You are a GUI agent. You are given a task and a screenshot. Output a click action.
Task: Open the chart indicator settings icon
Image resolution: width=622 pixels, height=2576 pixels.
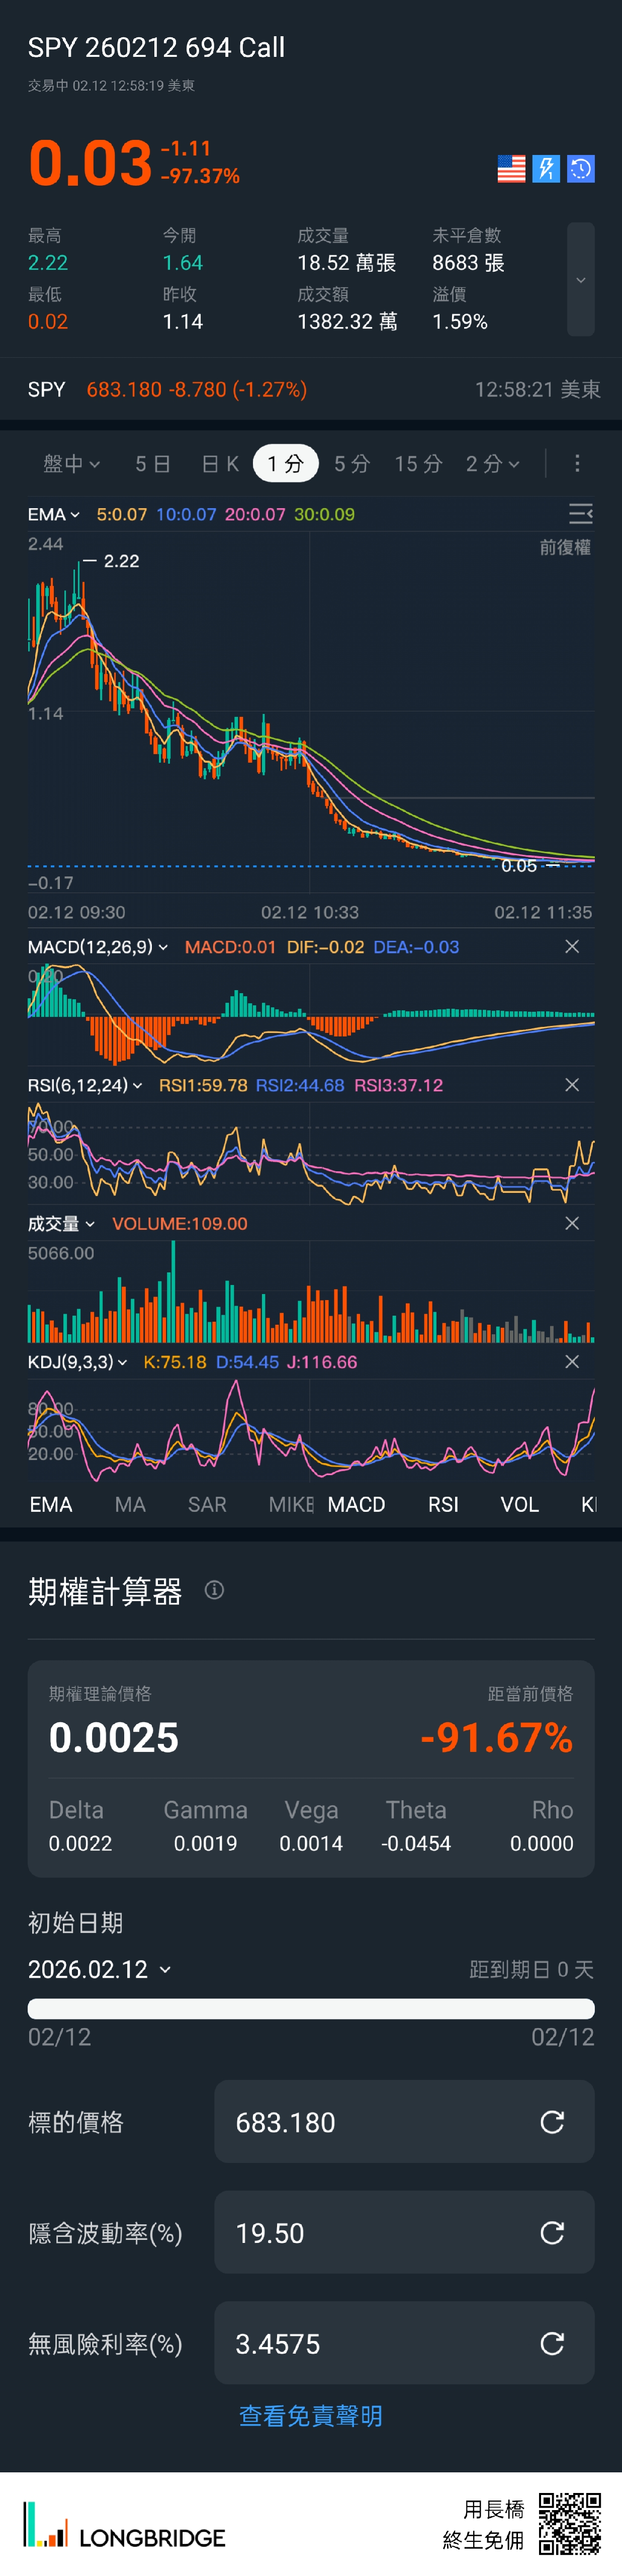[580, 514]
